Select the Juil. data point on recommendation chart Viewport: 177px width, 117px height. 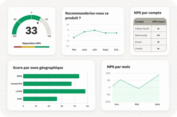click(95, 30)
